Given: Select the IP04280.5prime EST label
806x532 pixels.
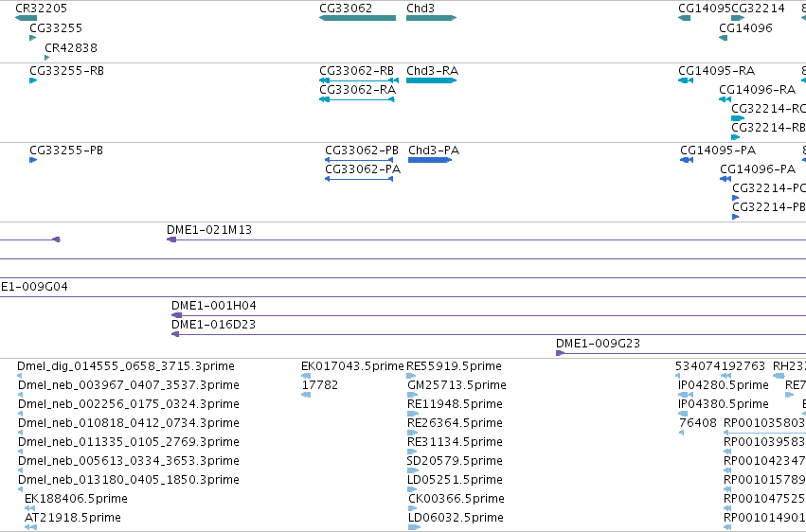Looking at the screenshot, I should click(724, 385).
